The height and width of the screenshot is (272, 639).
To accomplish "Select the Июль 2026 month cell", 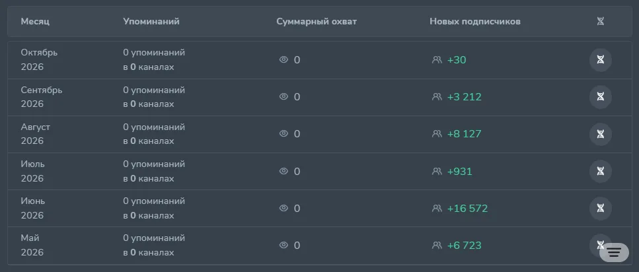I will (x=33, y=171).
